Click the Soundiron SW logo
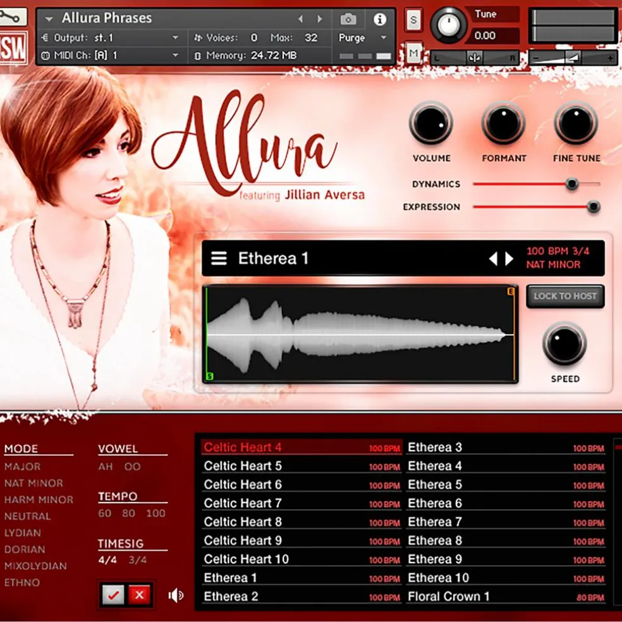The width and height of the screenshot is (622, 622). tap(13, 48)
